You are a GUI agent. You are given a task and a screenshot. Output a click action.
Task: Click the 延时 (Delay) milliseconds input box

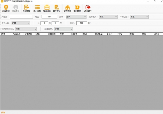click(81, 23)
